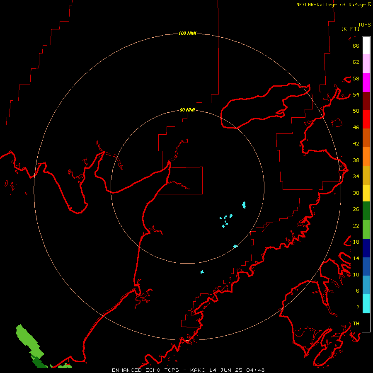The image size is (373, 373).
Task: Click the medium blue legend band
Action: 366,266
